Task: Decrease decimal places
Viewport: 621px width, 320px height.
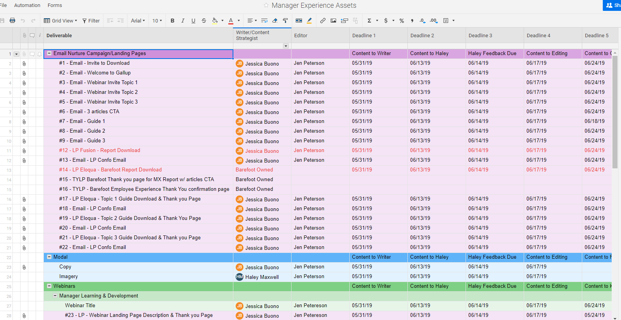Action: 423,21
